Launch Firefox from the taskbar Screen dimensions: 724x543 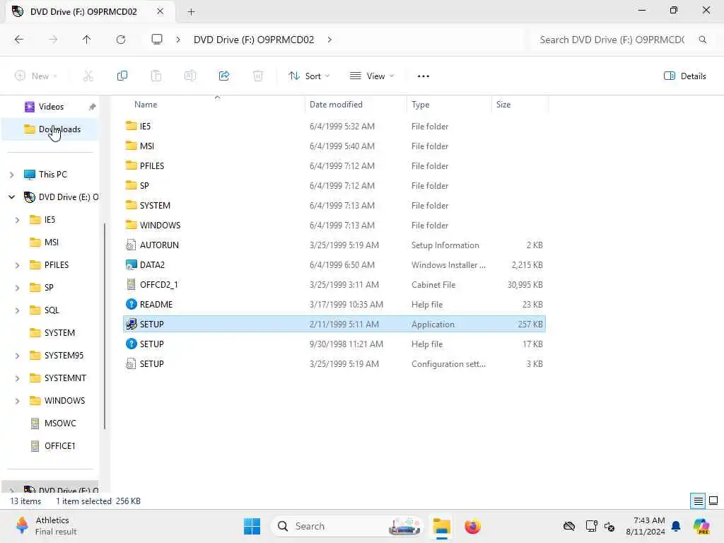[472, 526]
